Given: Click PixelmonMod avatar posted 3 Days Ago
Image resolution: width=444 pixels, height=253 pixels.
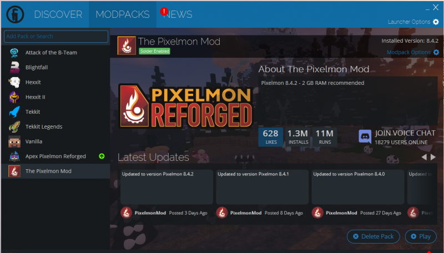Looking at the screenshot, I should 127,213.
